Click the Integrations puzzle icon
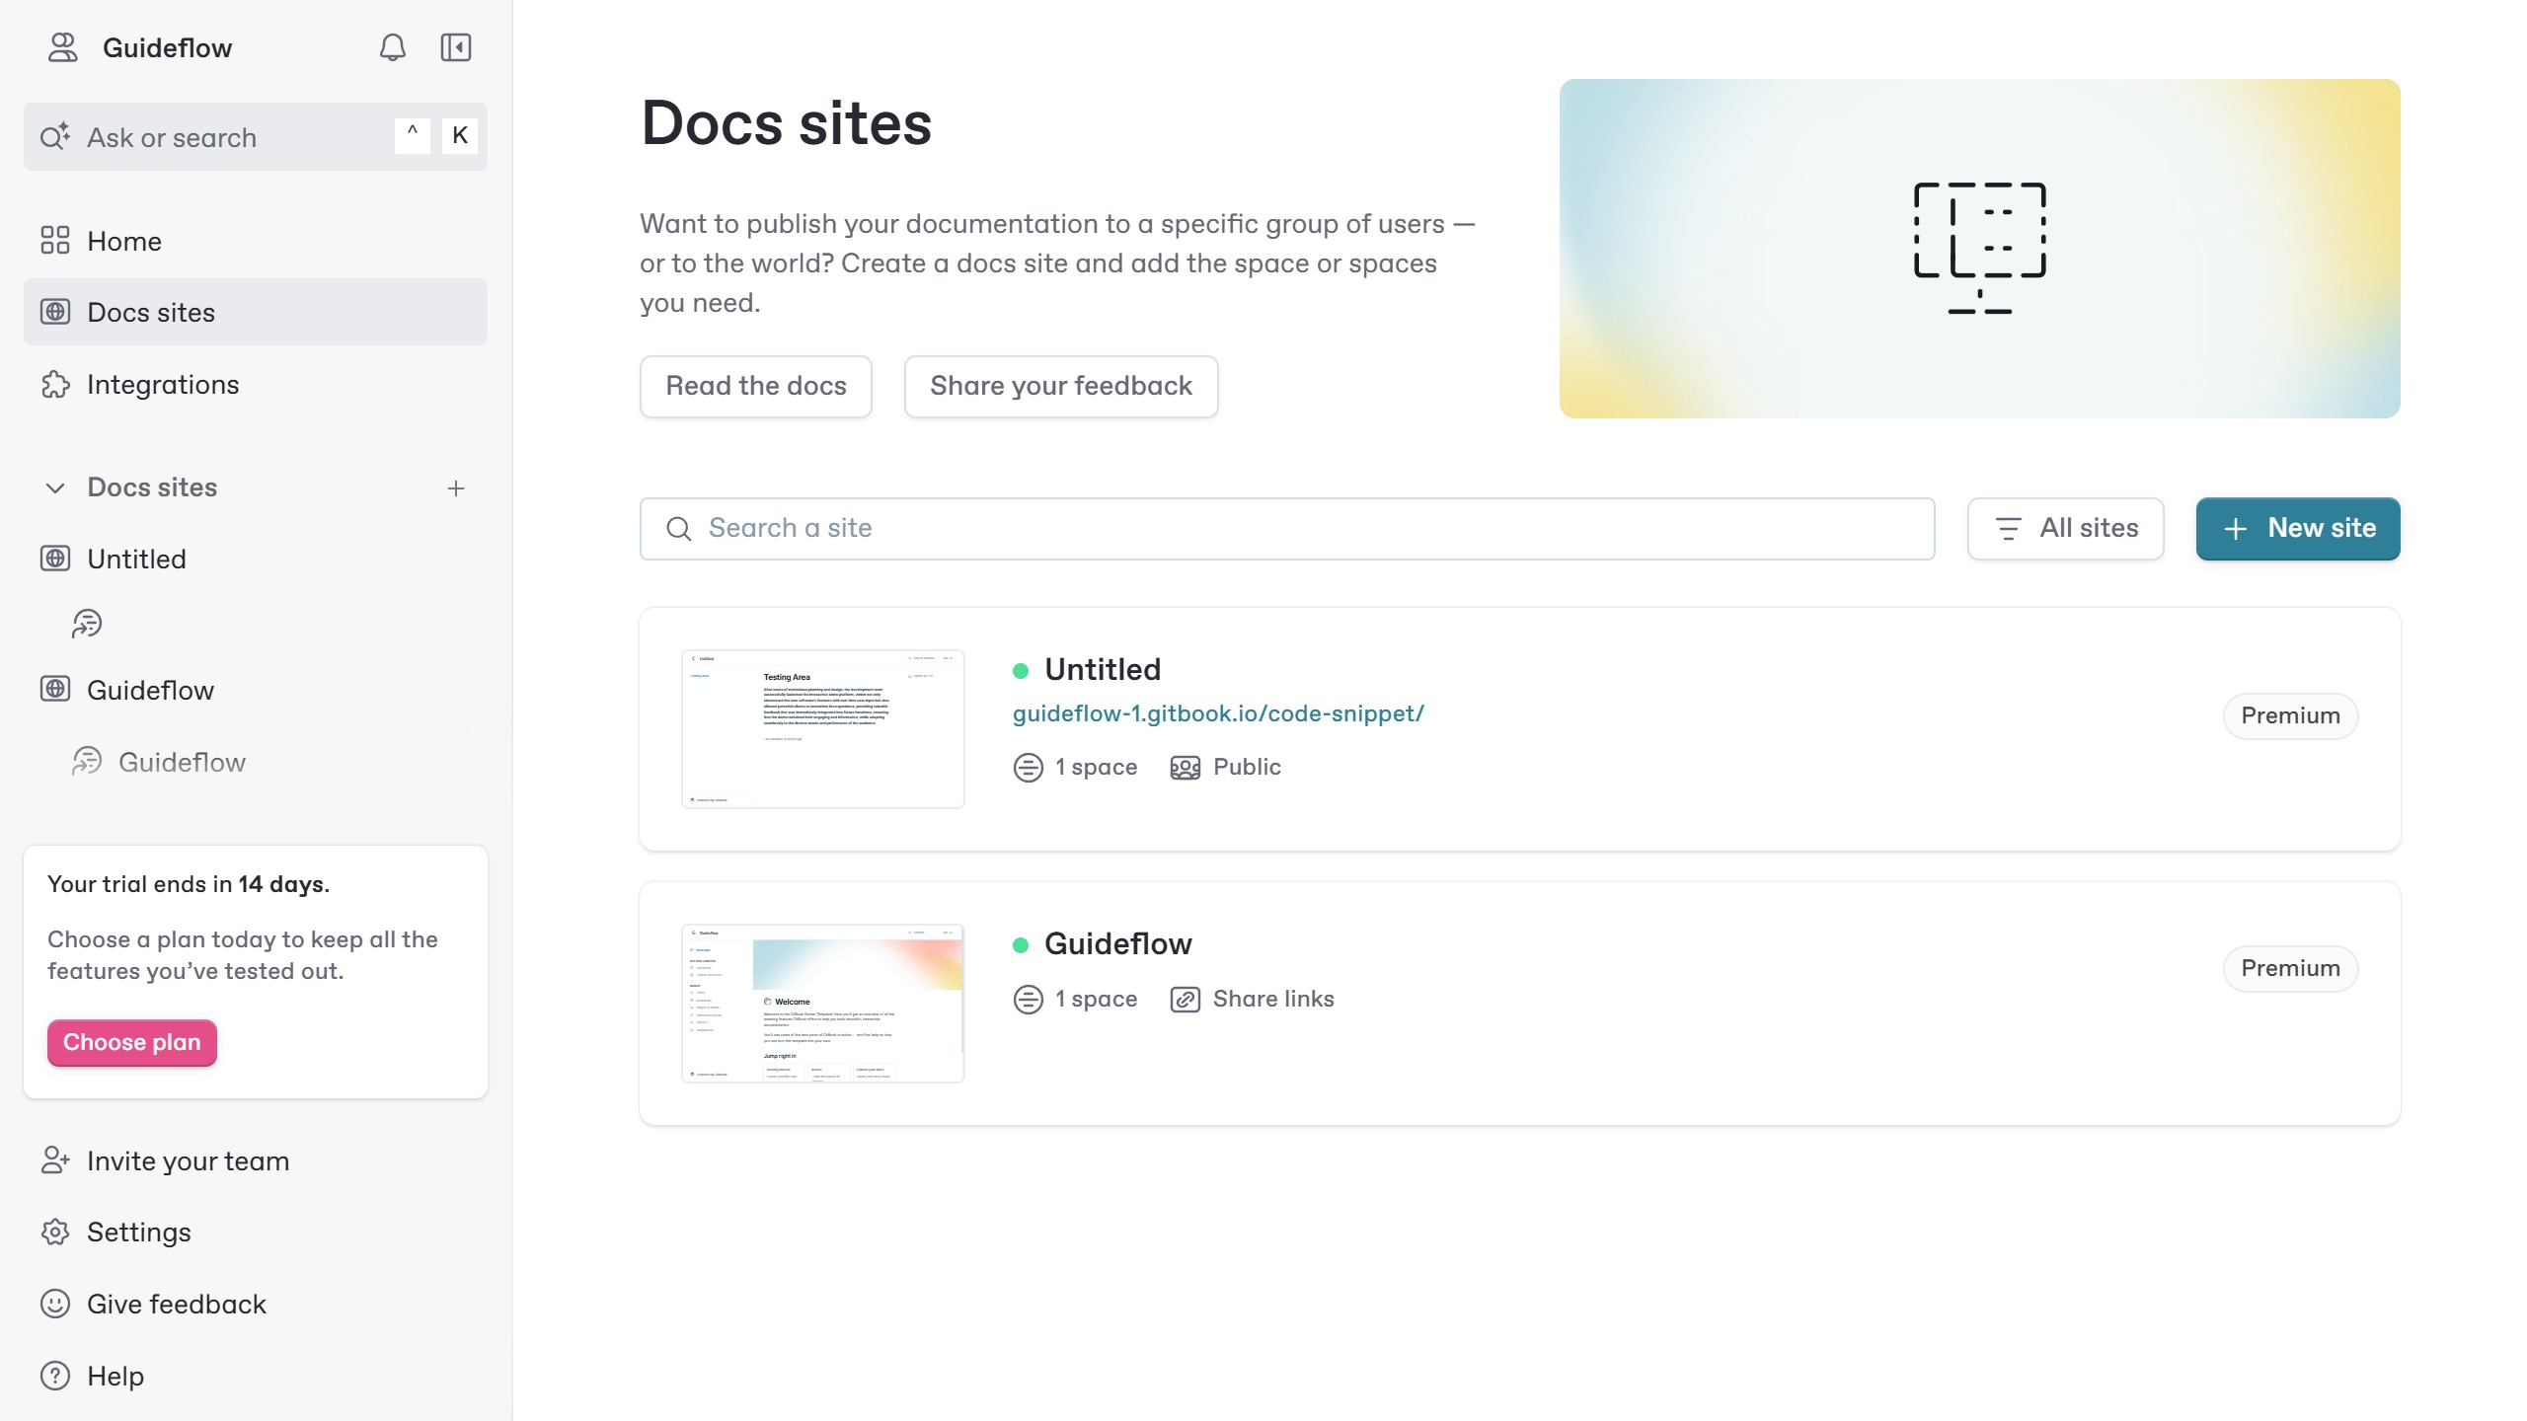The image size is (2527, 1421). 55,384
